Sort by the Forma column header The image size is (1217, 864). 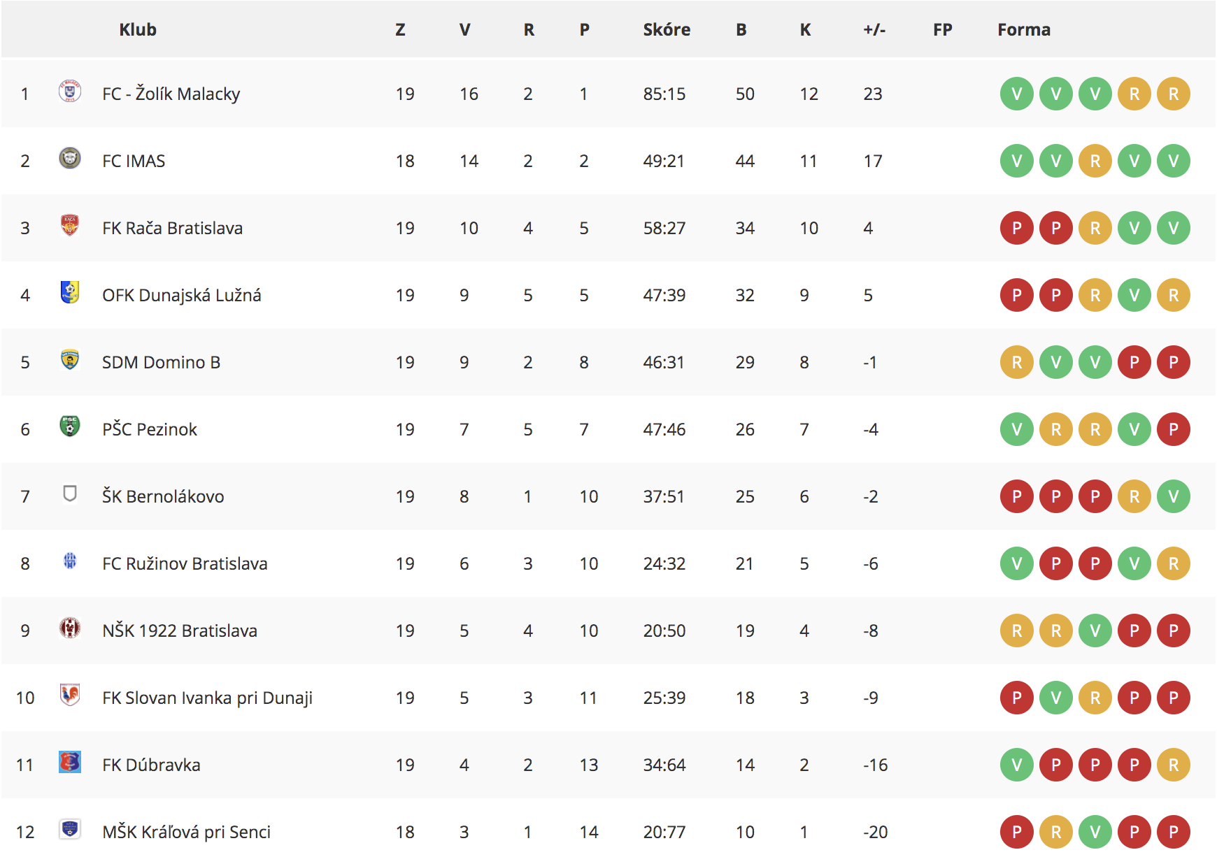click(1024, 29)
